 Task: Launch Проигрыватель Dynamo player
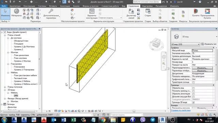pyautogui.click(x=207, y=14)
